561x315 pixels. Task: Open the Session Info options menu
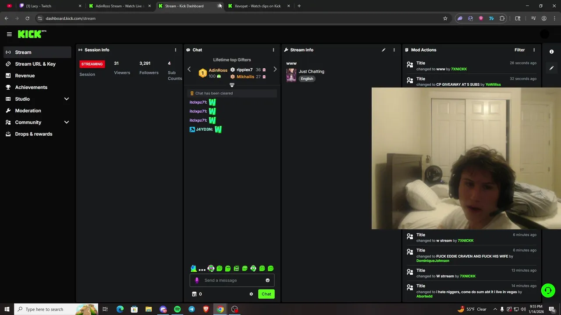click(x=175, y=50)
